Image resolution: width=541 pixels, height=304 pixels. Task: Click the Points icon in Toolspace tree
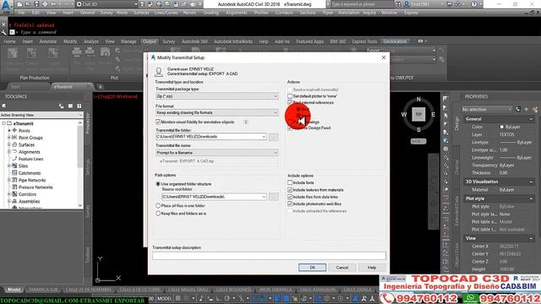[14, 131]
